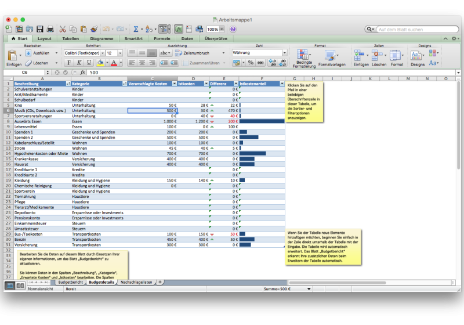Expand the Kategorie column filter arrow
464x325 pixels.
pyautogui.click(x=124, y=84)
